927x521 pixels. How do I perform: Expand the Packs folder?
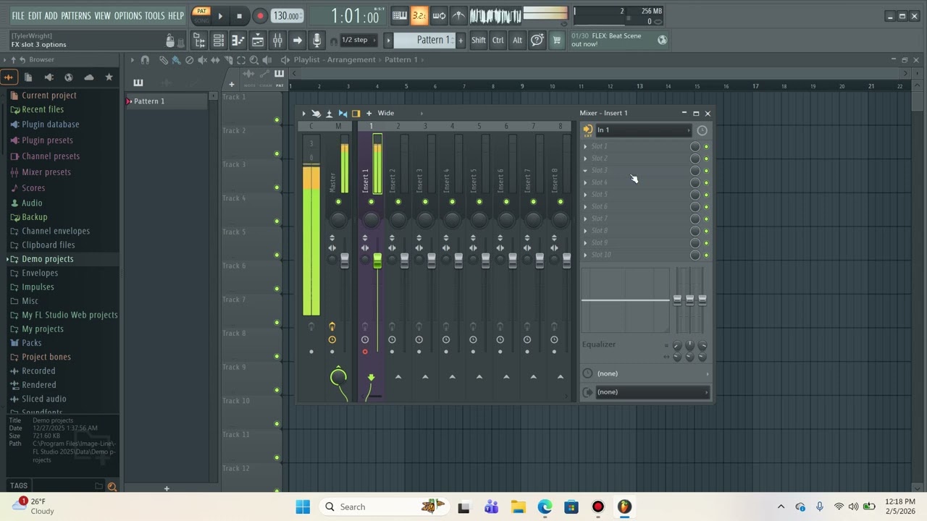tap(31, 343)
